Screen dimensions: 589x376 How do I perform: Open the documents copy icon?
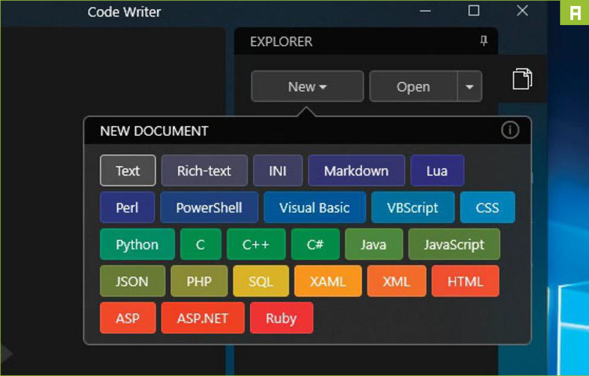click(522, 79)
